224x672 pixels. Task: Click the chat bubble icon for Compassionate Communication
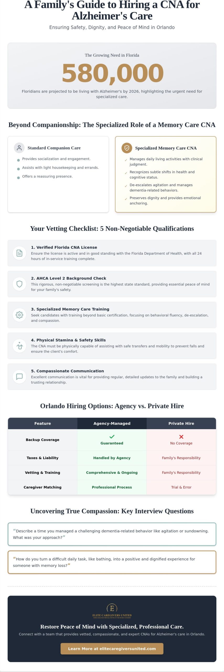coord(19,377)
